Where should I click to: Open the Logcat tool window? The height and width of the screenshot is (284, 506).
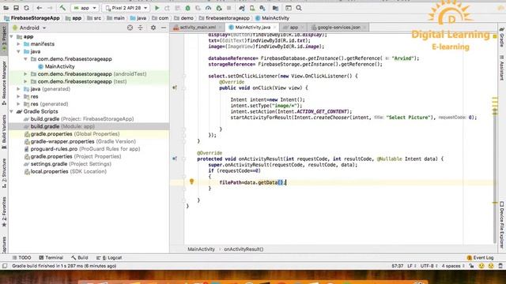click(109, 258)
